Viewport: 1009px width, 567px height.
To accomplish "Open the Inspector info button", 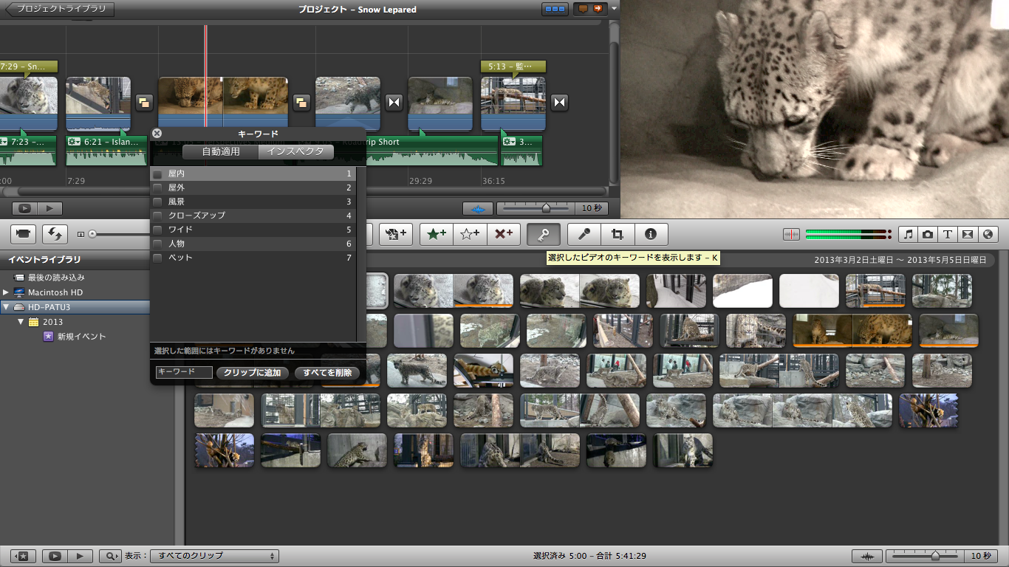I will 651,234.
